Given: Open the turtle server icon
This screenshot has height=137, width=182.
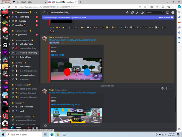Looking at the screenshot, I should 5,23.
